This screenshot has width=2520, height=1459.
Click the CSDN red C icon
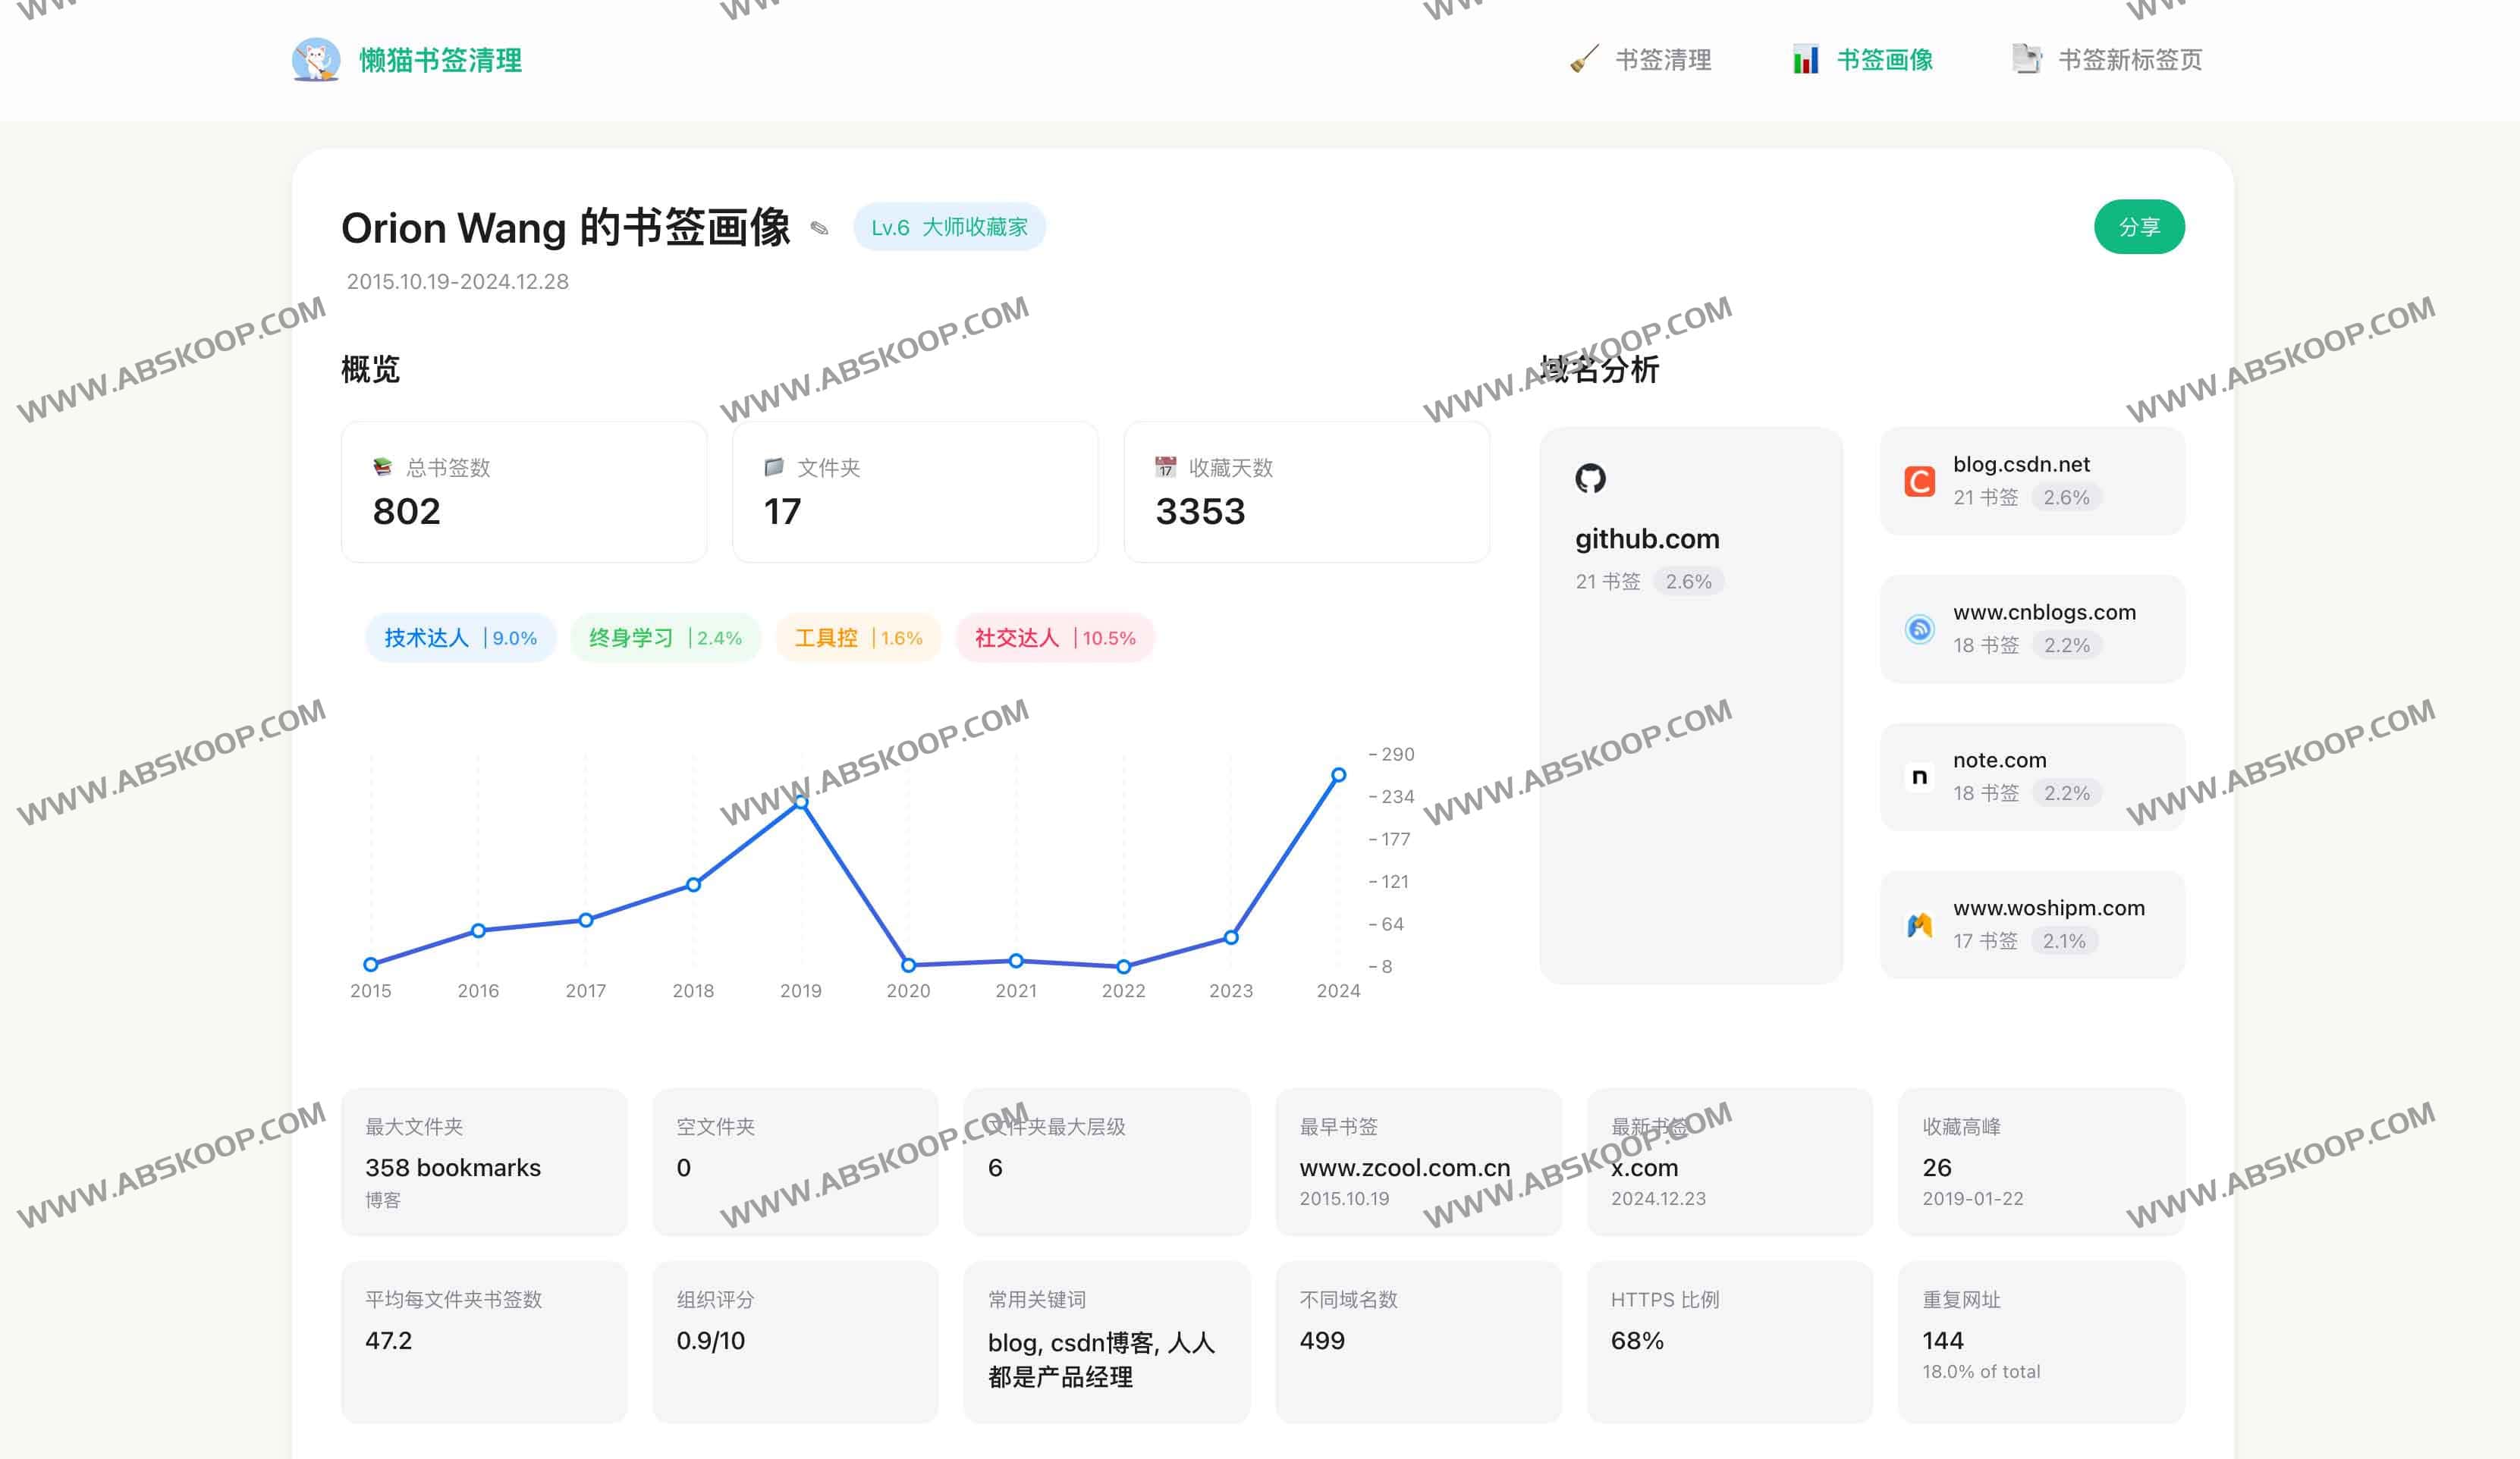pyautogui.click(x=1919, y=482)
